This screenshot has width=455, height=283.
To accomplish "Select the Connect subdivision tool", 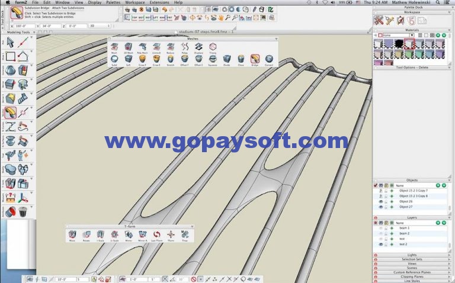I will [269, 59].
